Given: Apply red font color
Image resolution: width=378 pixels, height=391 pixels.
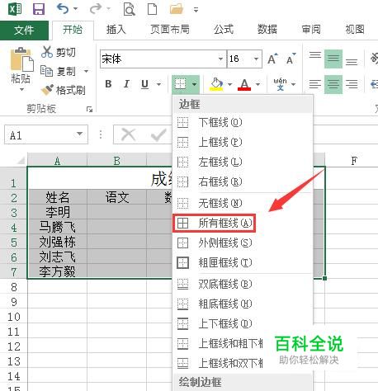Looking at the screenshot, I should pyautogui.click(x=244, y=84).
